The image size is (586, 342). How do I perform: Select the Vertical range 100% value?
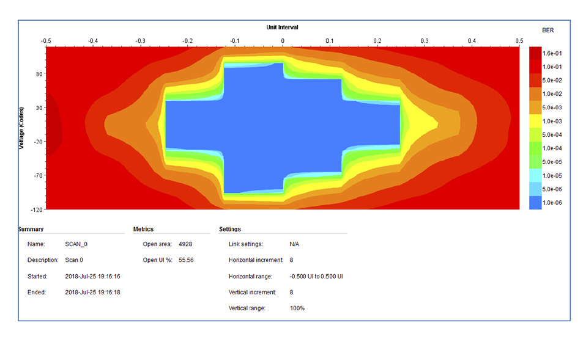[297, 308]
